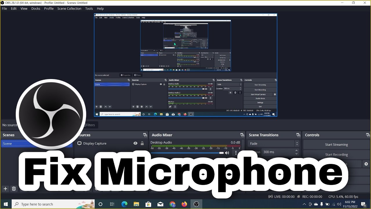Pop out the Scene Transitions dock
Image resolution: width=371 pixels, height=209 pixels.
click(298, 135)
